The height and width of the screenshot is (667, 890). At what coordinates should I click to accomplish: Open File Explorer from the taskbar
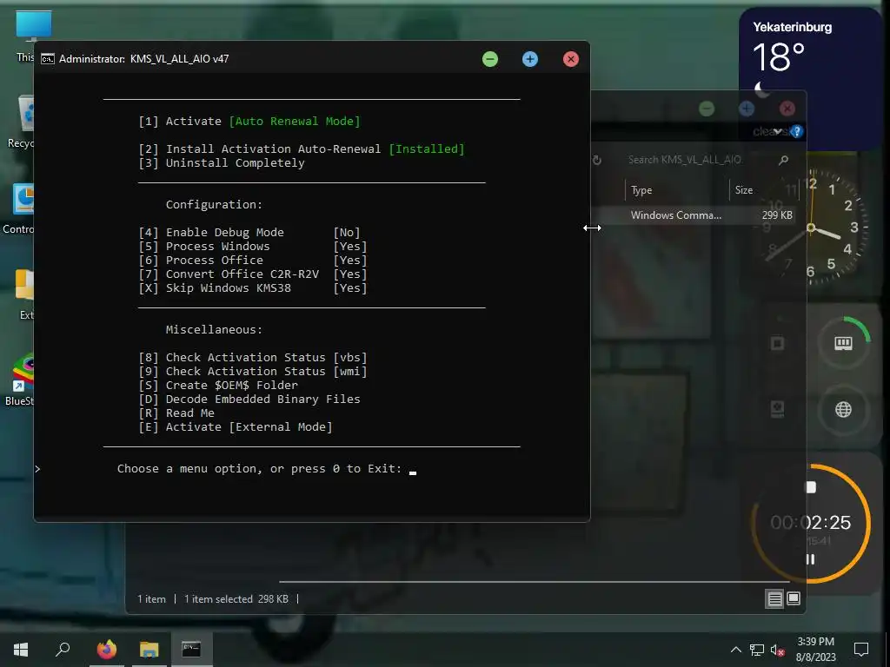[x=149, y=650]
